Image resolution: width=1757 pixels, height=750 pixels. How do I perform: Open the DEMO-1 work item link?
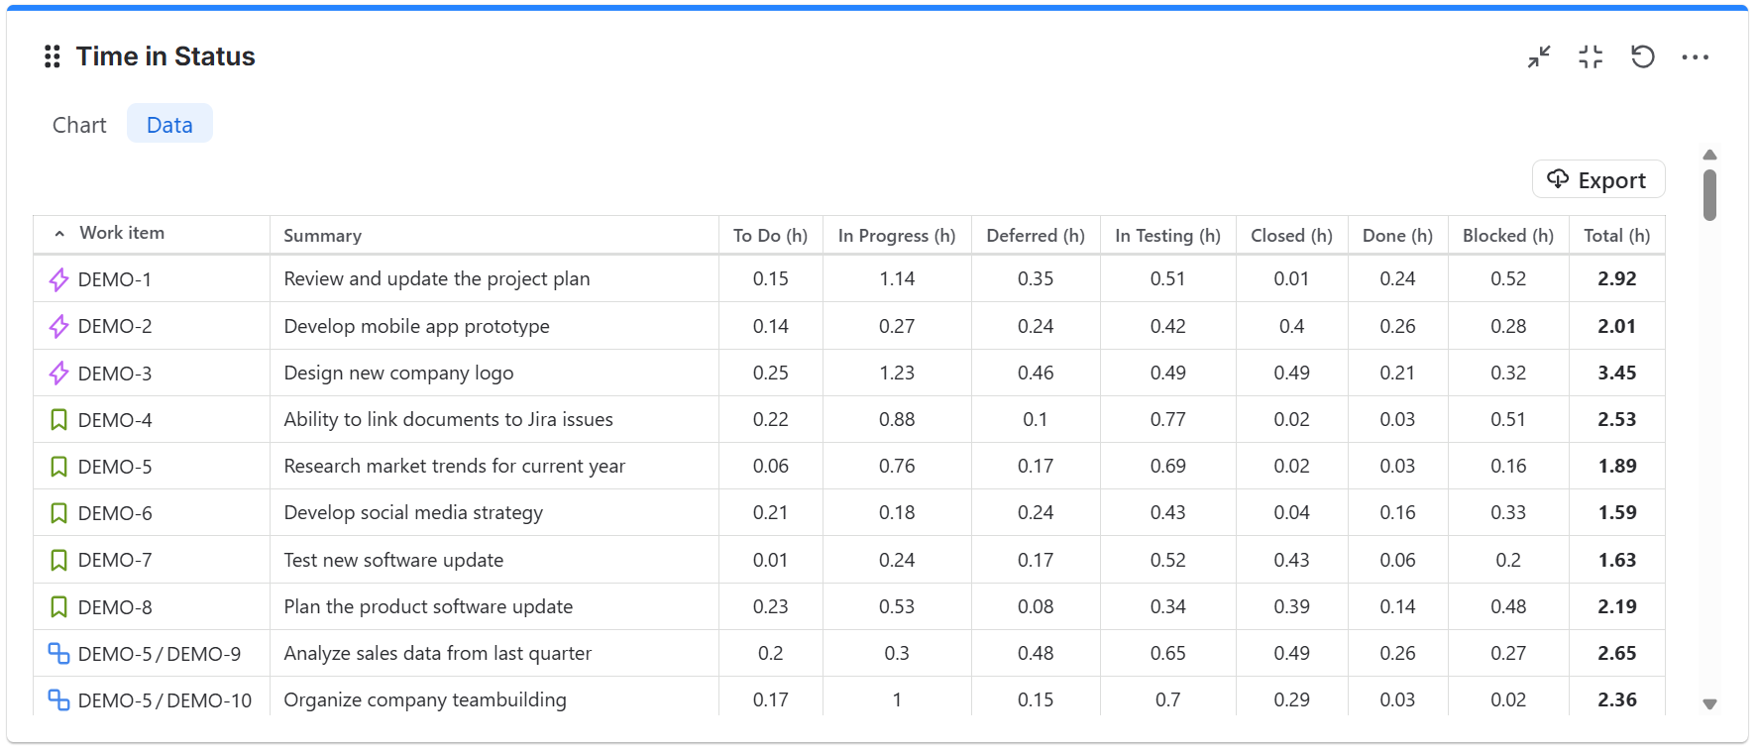115,279
